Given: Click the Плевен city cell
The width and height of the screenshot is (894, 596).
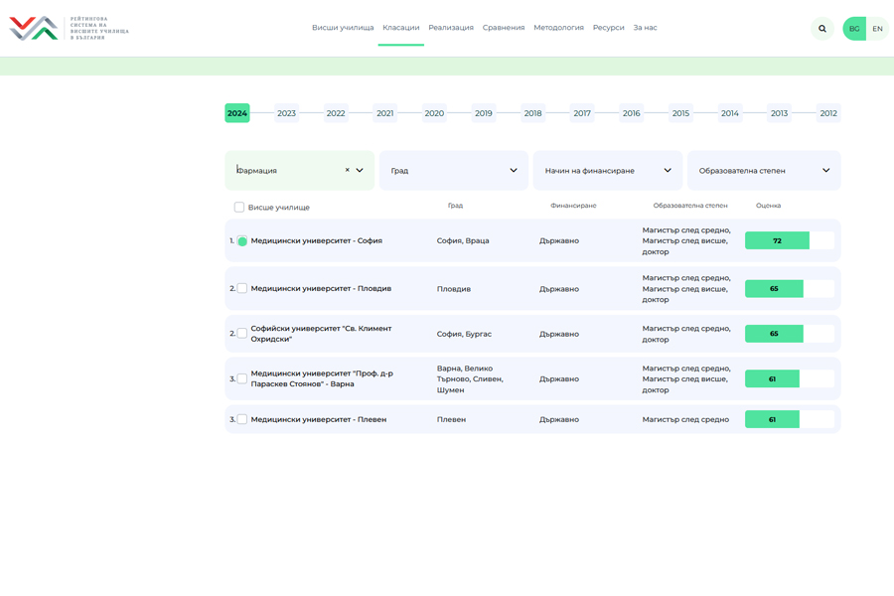Looking at the screenshot, I should click(x=451, y=419).
